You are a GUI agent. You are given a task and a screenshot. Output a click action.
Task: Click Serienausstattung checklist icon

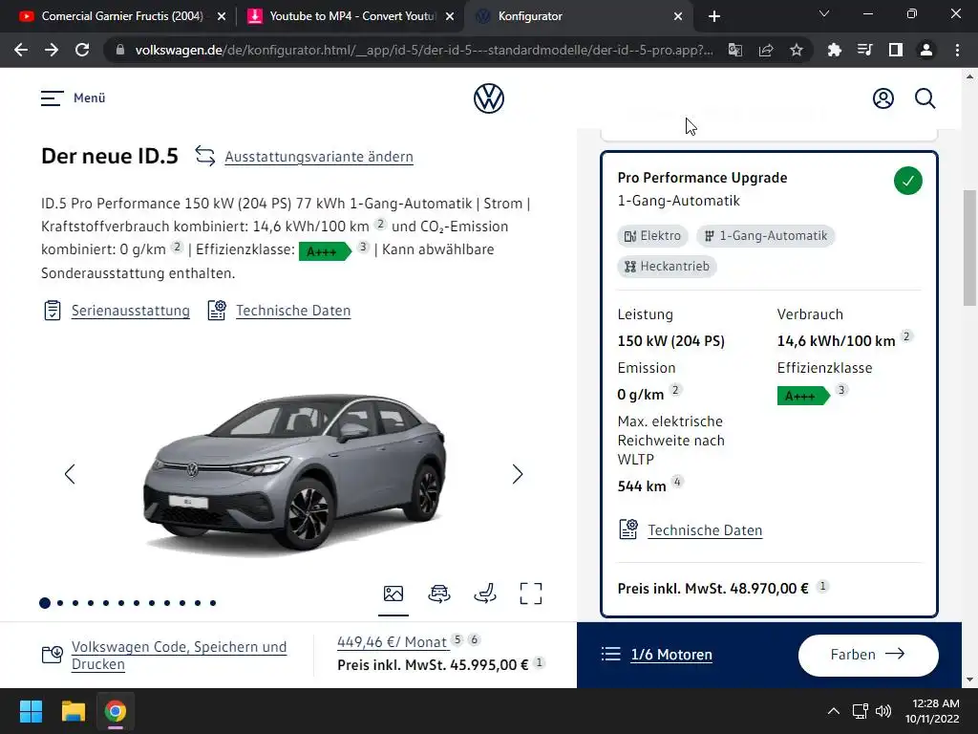tap(53, 311)
